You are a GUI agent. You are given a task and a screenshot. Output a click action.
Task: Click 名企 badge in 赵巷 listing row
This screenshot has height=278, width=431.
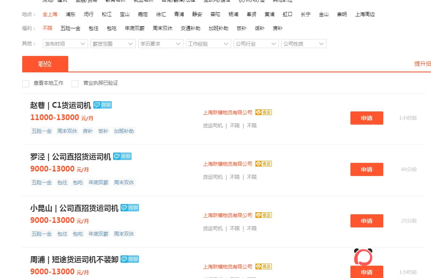264,112
